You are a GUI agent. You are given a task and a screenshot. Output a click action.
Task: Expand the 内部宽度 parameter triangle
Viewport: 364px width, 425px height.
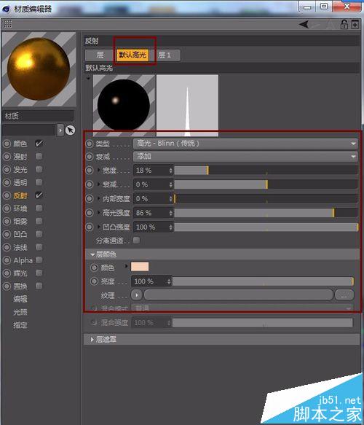(98, 198)
